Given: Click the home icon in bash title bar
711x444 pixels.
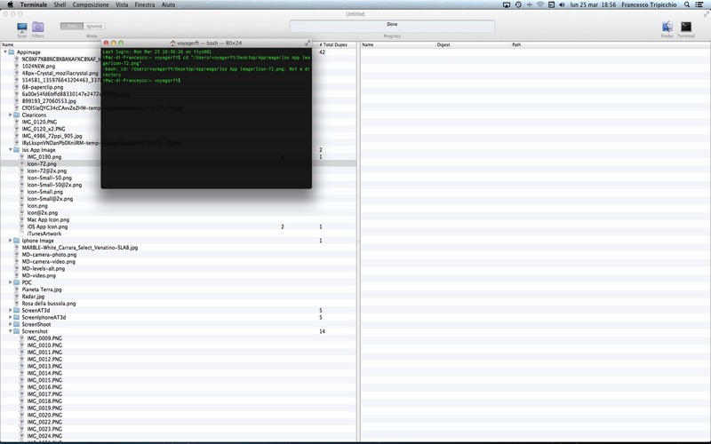Looking at the screenshot, I should pos(172,43).
